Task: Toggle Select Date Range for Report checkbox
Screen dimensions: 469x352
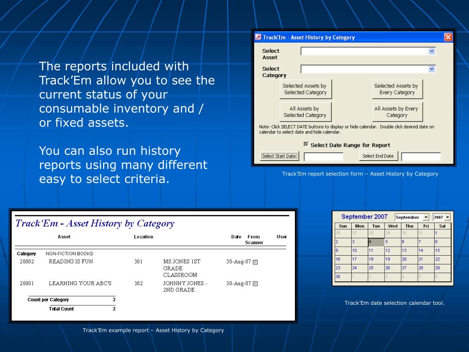Action: tap(305, 144)
